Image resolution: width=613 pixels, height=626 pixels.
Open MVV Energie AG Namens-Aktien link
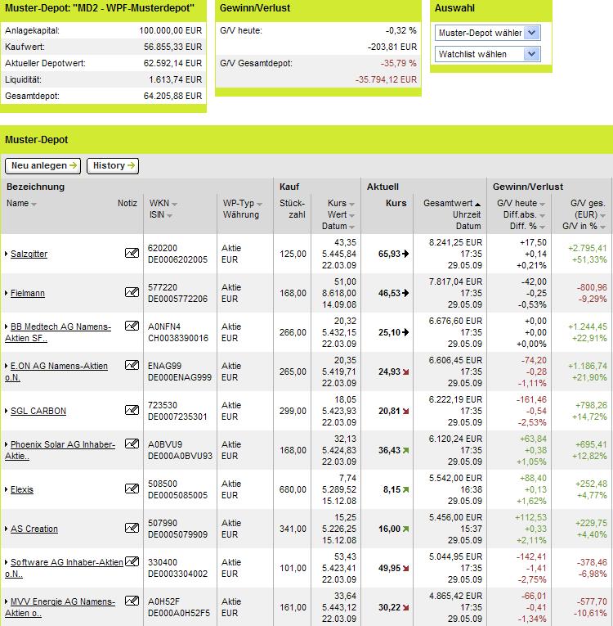click(x=60, y=607)
